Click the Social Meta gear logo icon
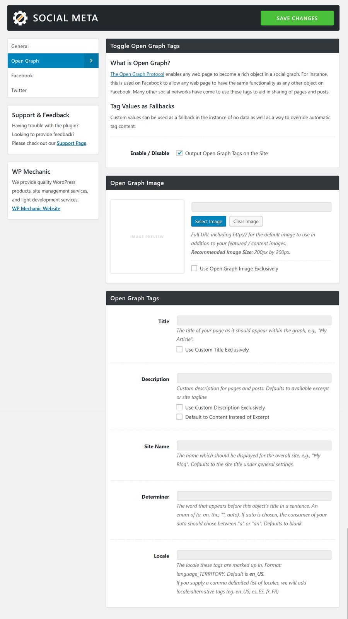 20,18
